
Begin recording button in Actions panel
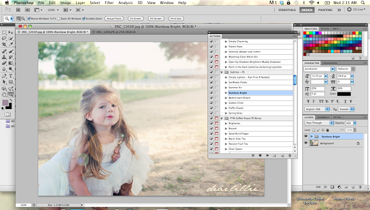pyautogui.click(x=260, y=155)
